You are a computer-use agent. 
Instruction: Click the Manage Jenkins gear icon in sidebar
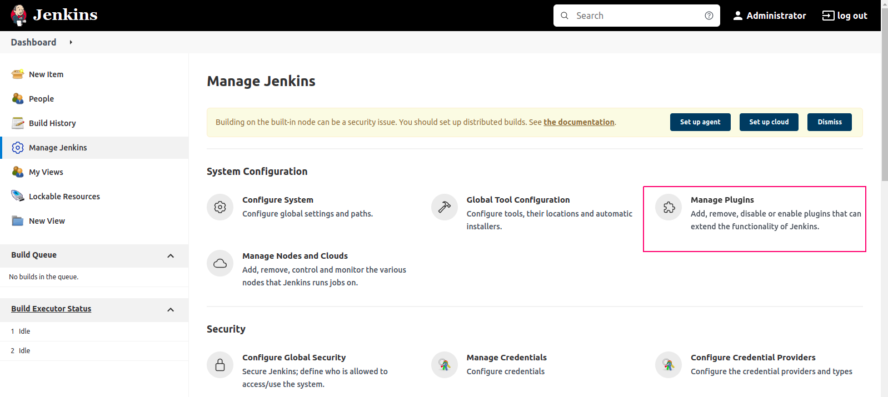[x=18, y=148]
